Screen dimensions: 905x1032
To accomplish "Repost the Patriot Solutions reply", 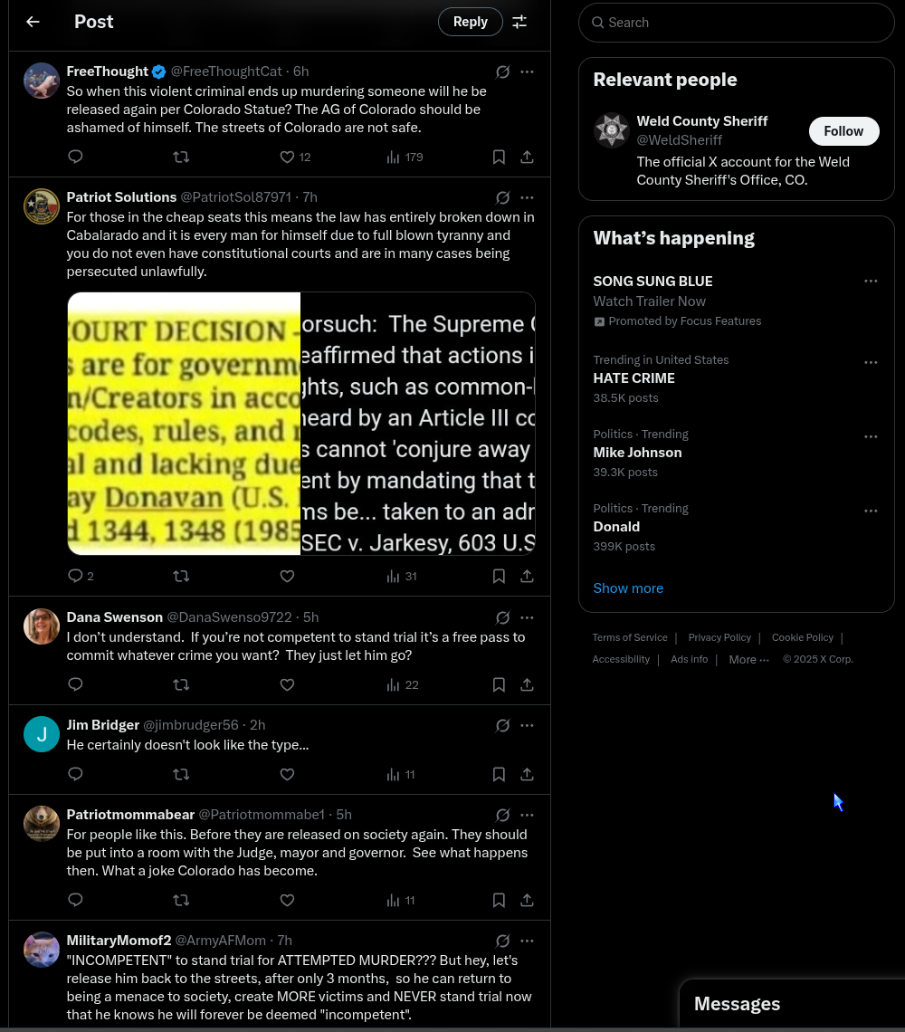I will [181, 576].
